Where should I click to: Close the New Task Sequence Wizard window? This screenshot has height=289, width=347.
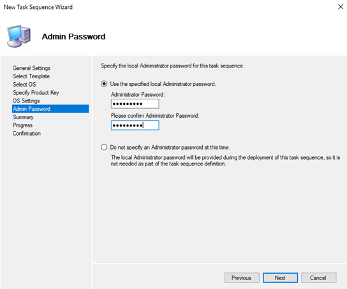click(341, 7)
